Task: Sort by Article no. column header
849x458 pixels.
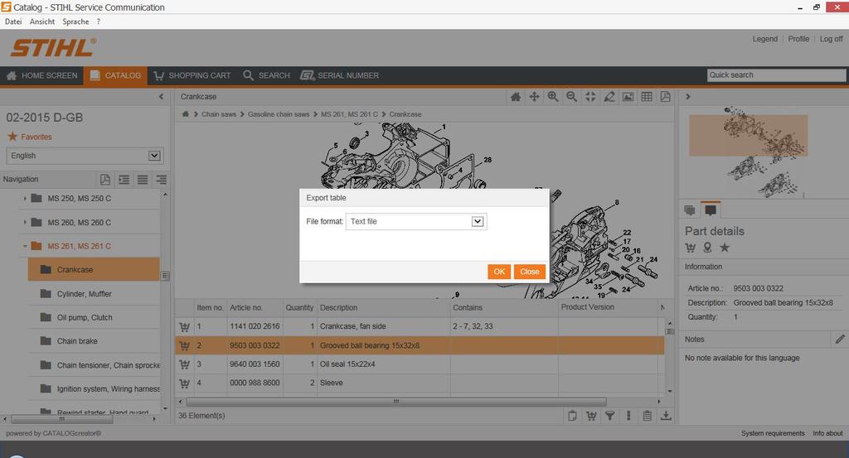Action: pyautogui.click(x=245, y=307)
